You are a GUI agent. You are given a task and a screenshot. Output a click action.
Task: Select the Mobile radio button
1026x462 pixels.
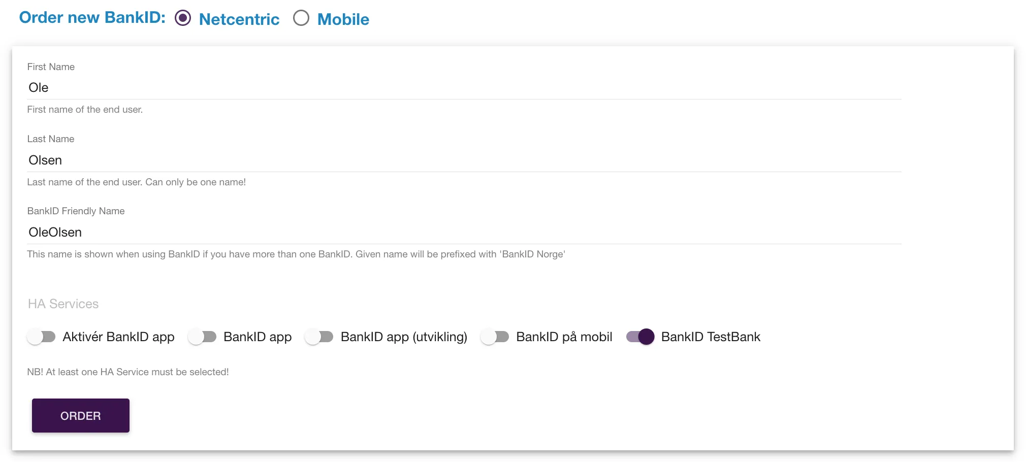click(301, 18)
